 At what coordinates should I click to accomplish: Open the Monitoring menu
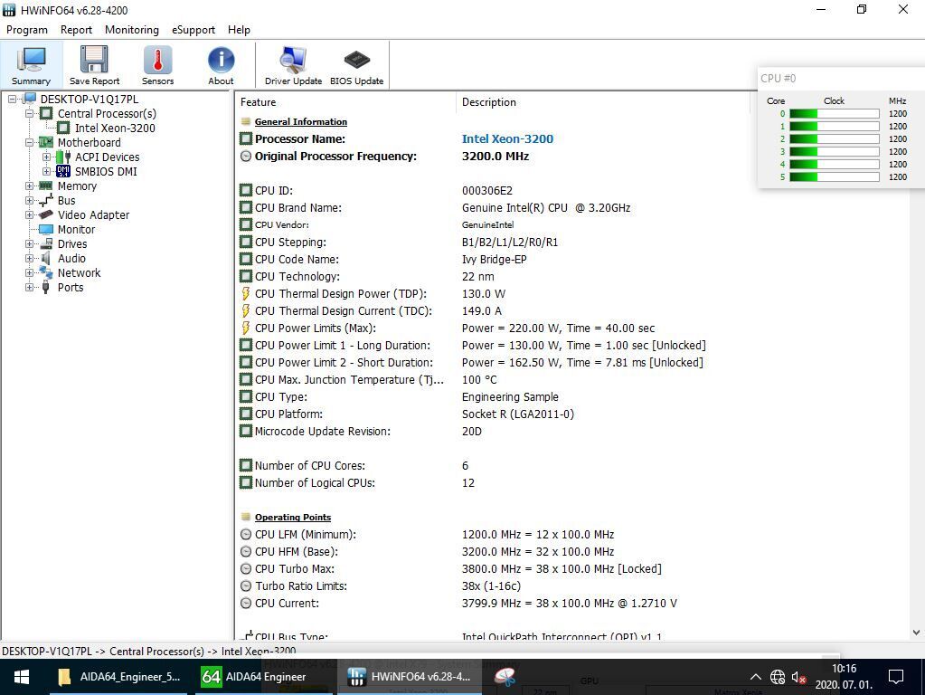[131, 30]
